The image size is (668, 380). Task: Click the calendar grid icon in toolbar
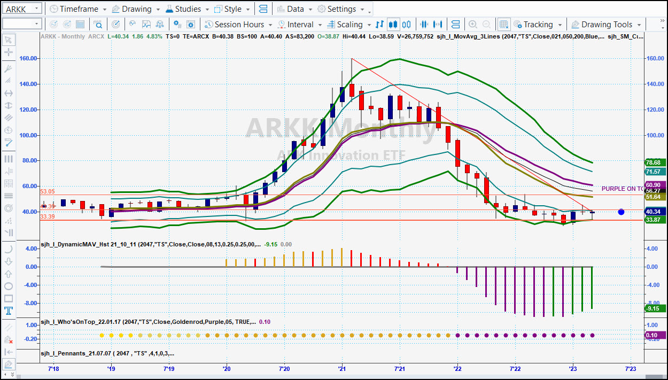pos(80,24)
